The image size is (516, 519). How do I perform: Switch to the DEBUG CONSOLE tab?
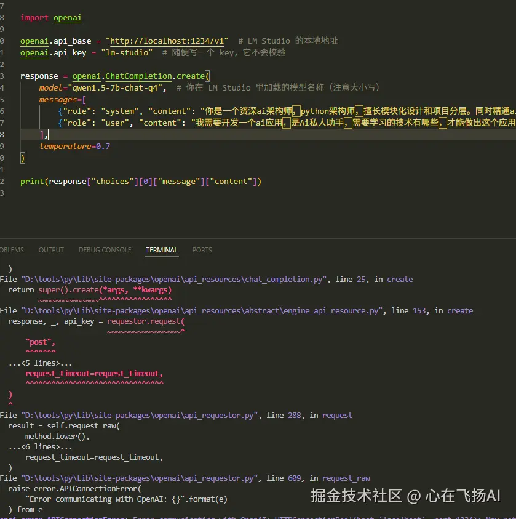pos(105,250)
